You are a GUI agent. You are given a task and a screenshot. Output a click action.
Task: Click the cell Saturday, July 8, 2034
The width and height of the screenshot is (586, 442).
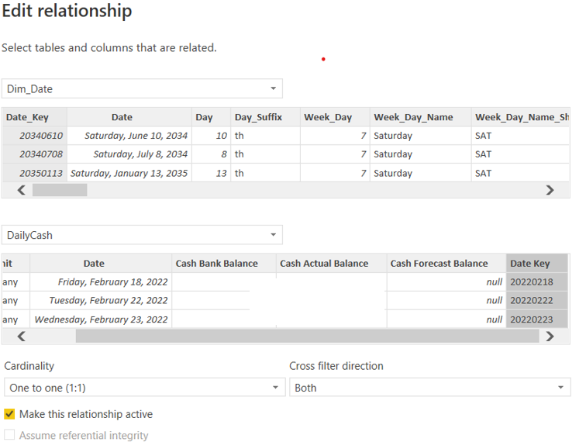pyautogui.click(x=129, y=154)
